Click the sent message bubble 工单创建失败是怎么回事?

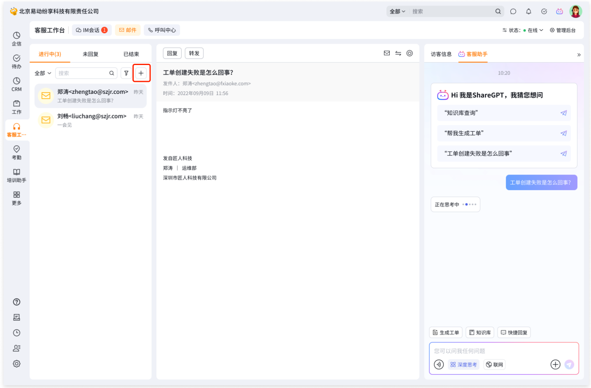coord(541,182)
